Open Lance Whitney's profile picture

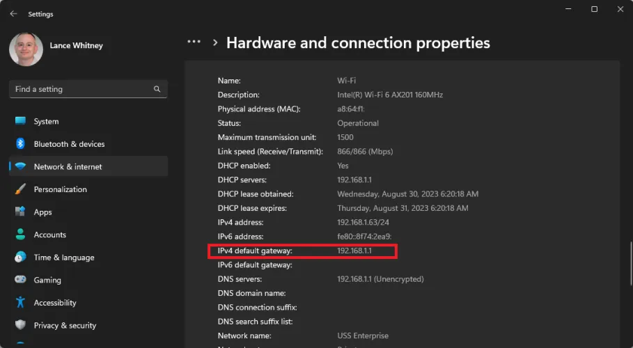pyautogui.click(x=26, y=49)
